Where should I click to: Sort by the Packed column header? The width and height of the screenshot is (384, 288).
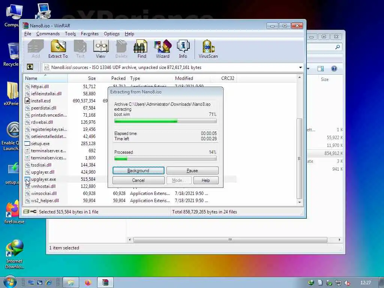pos(112,78)
